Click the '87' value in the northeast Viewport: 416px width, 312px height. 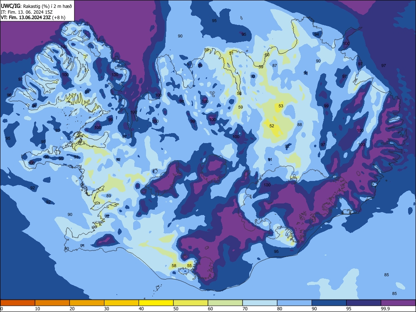275,66
